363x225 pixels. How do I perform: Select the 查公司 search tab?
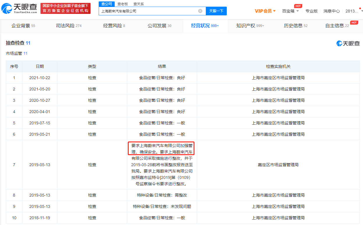tap(107, 4)
